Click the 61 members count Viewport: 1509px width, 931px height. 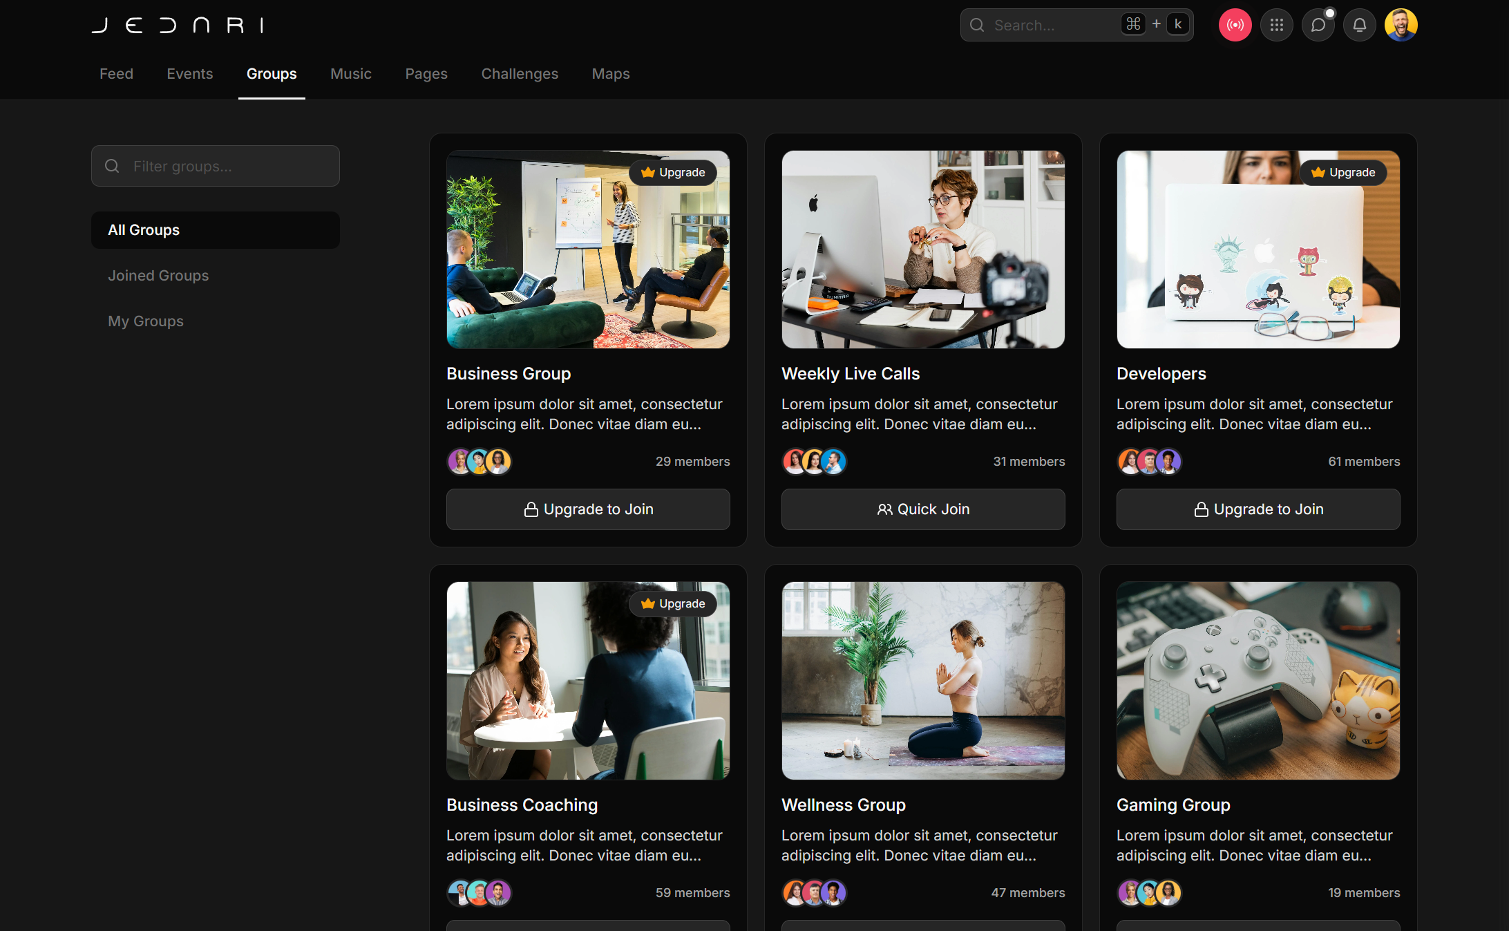point(1364,462)
